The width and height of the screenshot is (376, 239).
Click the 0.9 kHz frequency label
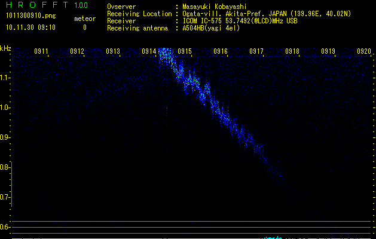point(5,137)
